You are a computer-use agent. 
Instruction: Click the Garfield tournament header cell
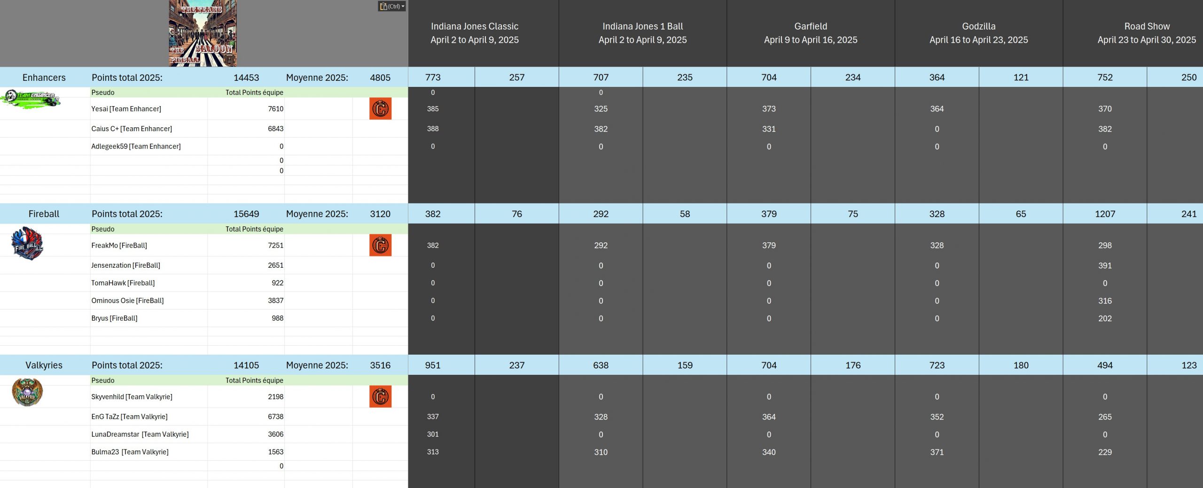[x=810, y=33]
